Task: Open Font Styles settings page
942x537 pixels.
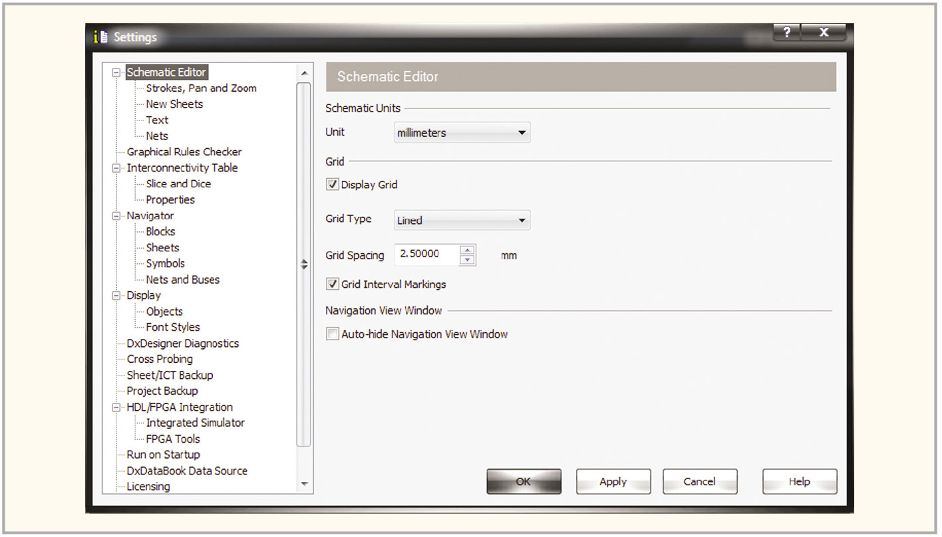Action: pos(172,328)
